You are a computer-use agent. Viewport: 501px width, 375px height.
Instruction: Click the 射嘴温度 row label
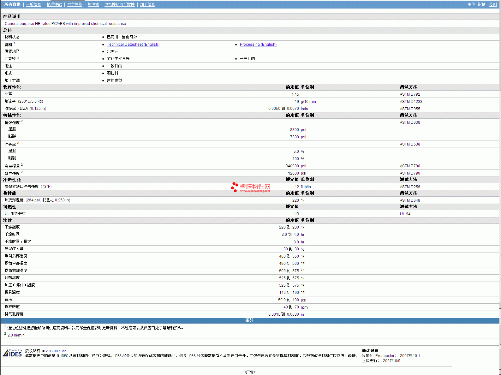[x=12, y=278]
